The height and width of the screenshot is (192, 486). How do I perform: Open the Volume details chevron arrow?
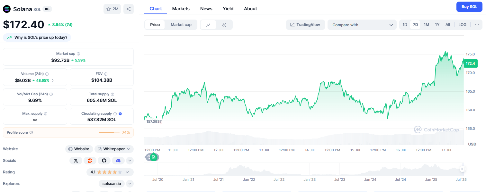click(x=53, y=80)
